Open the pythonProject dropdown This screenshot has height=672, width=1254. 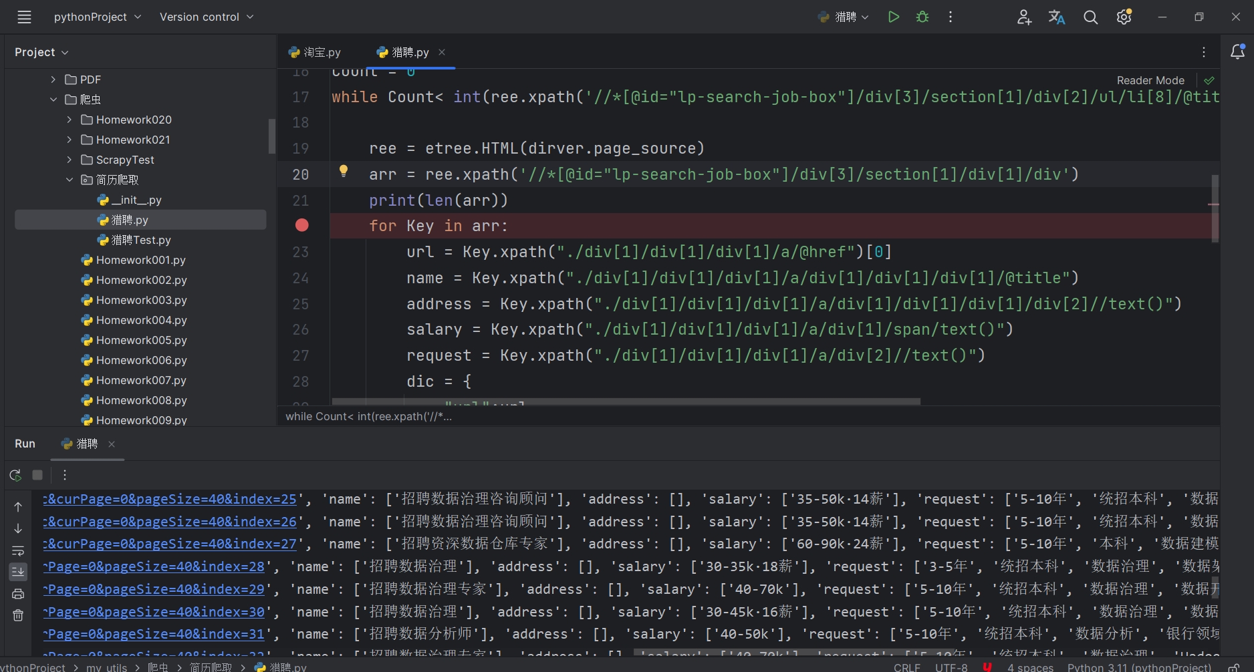98,17
